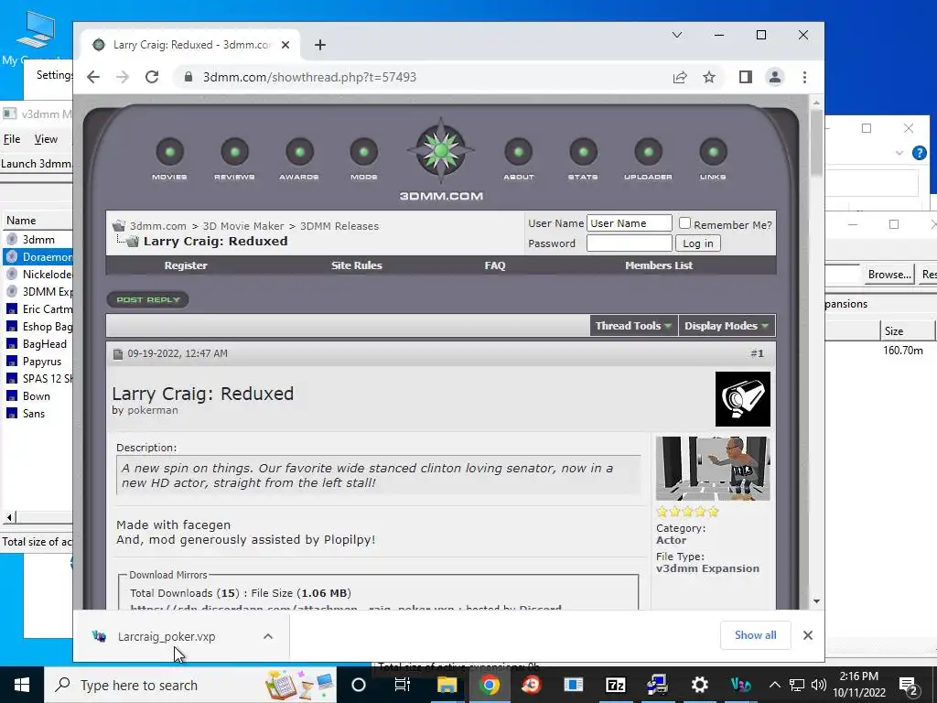Click Browse... in the background window
The image size is (937, 703).
point(889,275)
